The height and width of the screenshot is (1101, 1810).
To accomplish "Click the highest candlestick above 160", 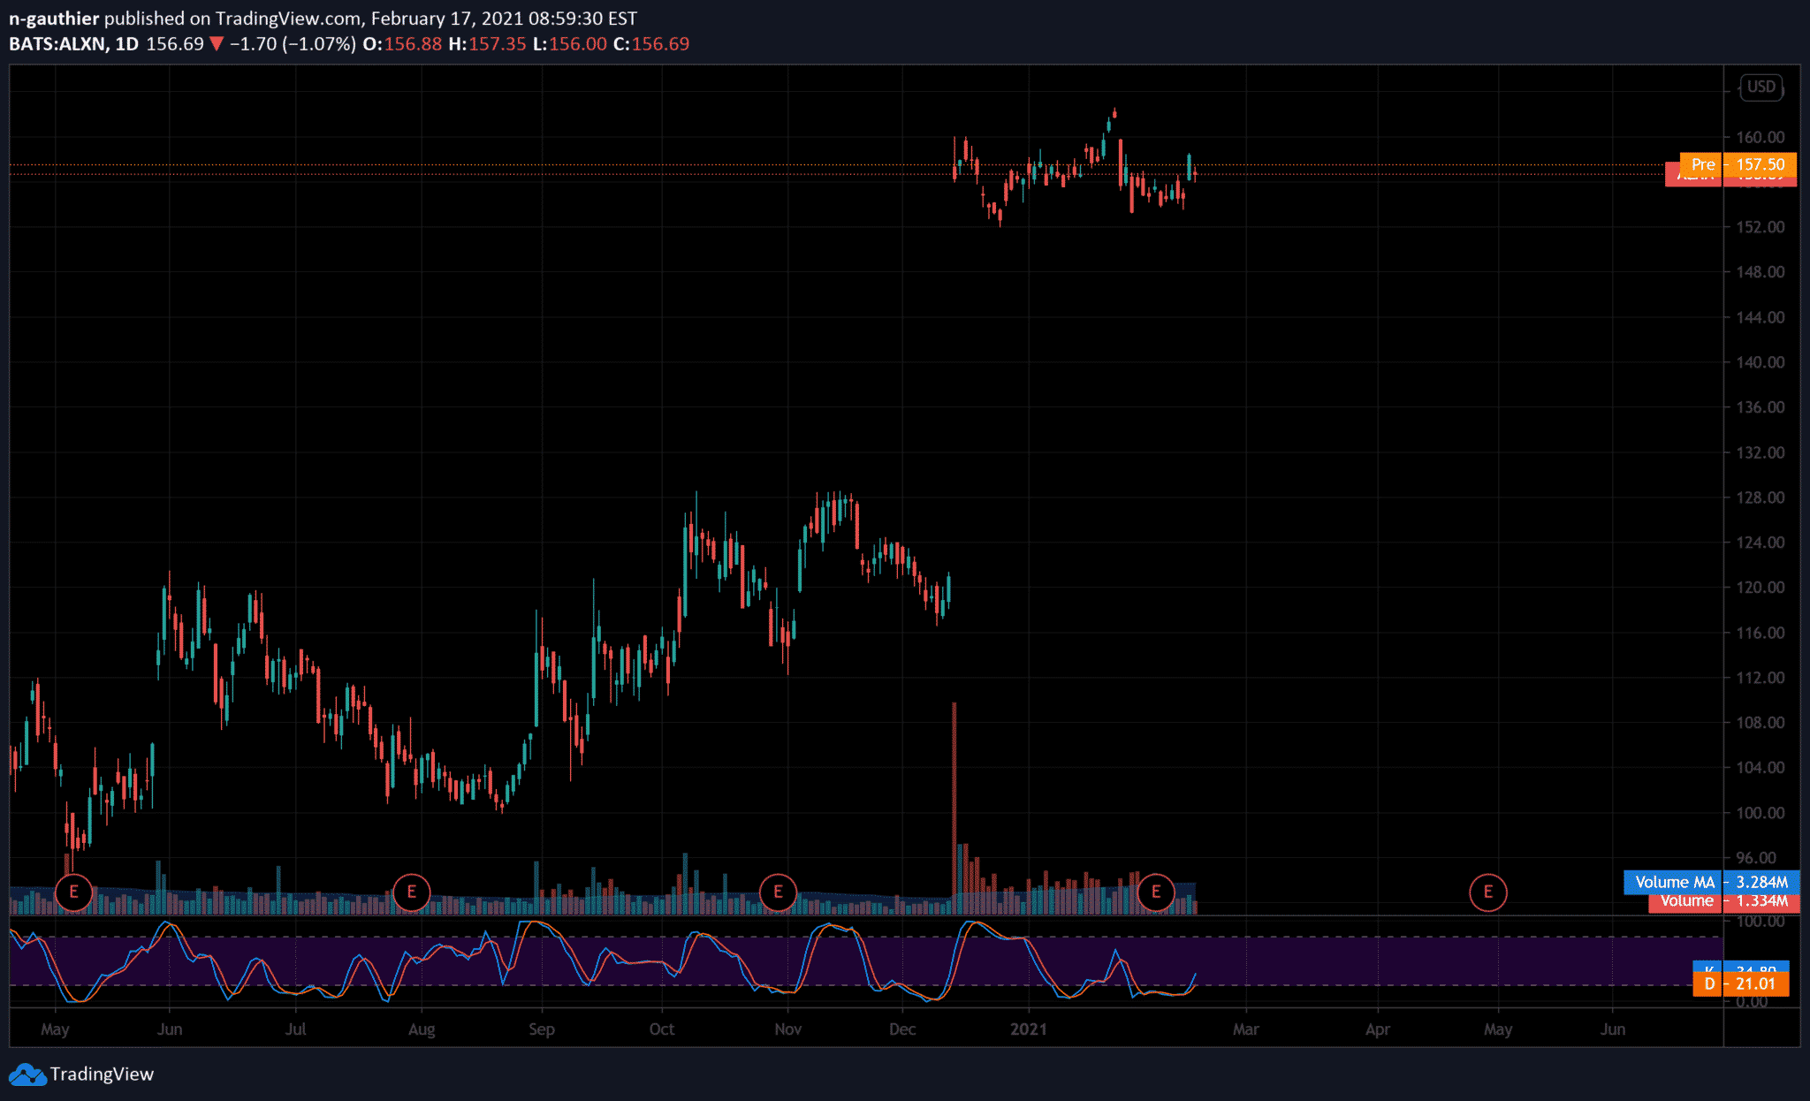I will [x=1114, y=113].
